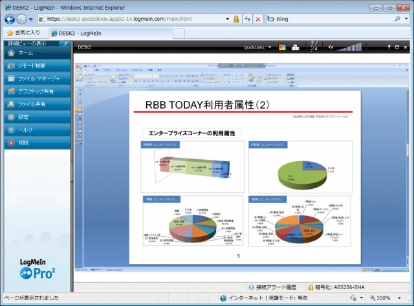Open ヘルプ (Help) in the sidebar
Image resolution: width=414 pixels, height=306 pixels.
click(x=38, y=130)
